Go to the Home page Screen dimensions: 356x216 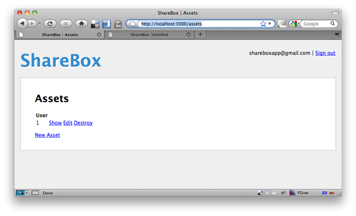(x=81, y=23)
